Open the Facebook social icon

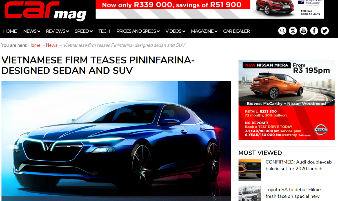(x=314, y=31)
